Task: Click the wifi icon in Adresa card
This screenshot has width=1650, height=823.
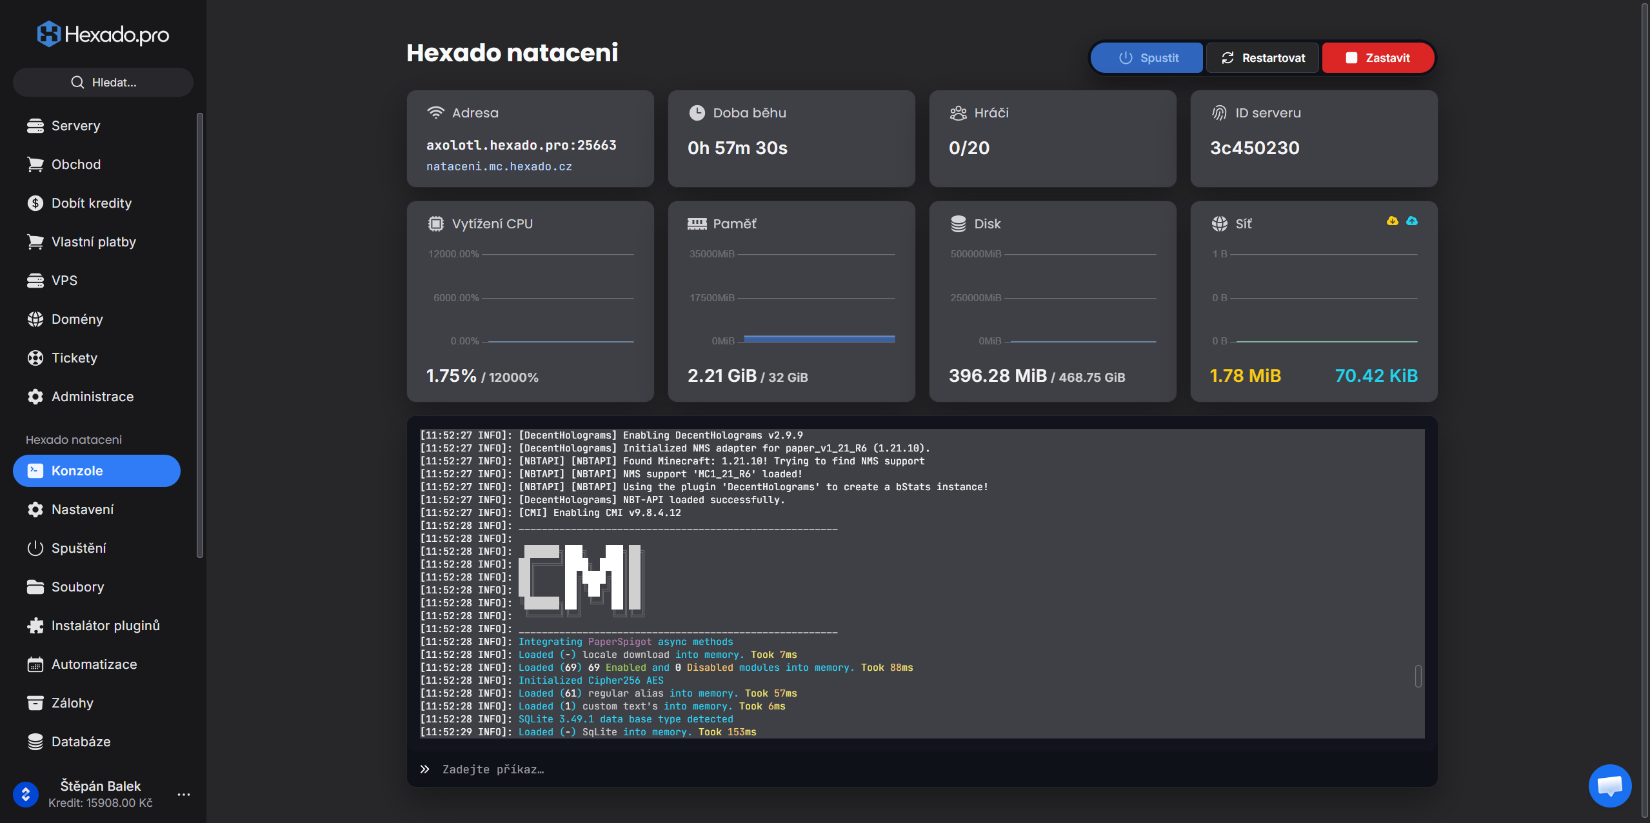Action: pyautogui.click(x=436, y=113)
